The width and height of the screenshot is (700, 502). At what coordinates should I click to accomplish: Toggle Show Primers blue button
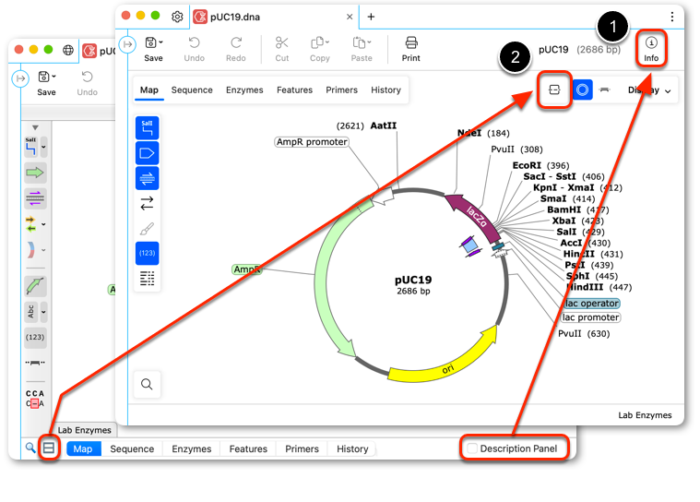point(147,178)
